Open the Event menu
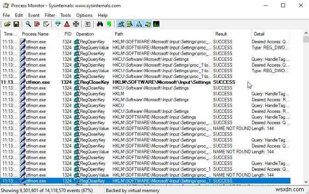The height and width of the screenshot is (194, 309). click(34, 15)
